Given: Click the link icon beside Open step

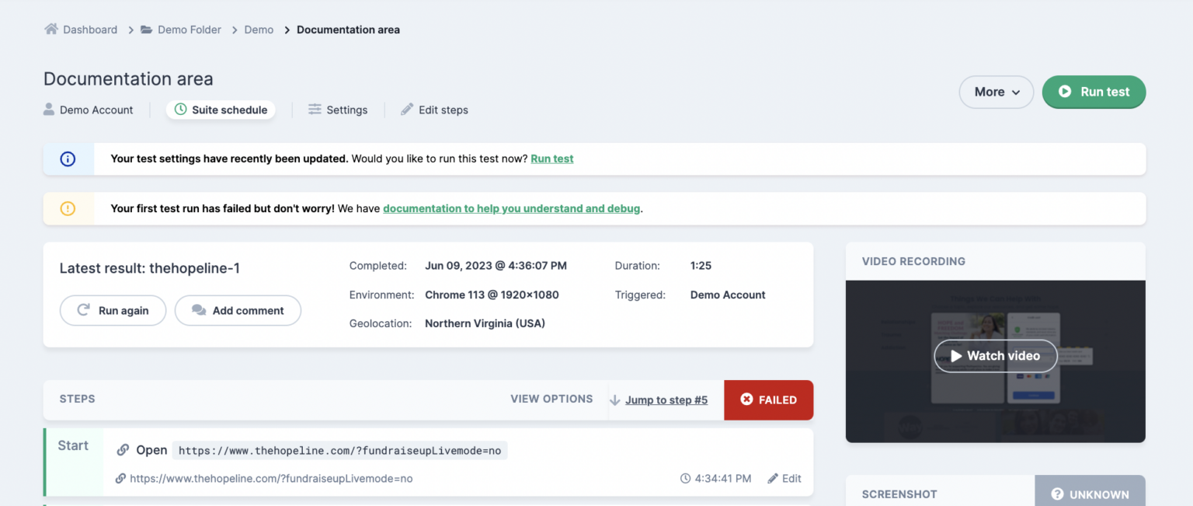Looking at the screenshot, I should (122, 449).
